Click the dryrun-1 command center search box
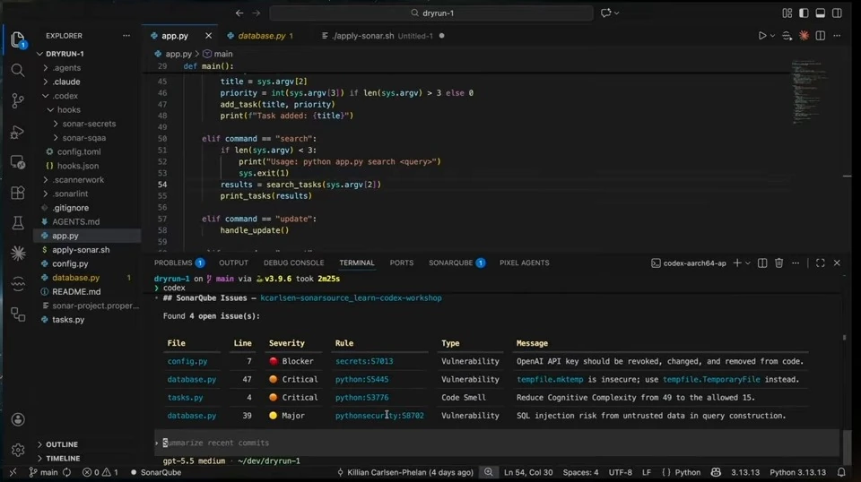Viewport: 861px width, 482px height. pos(431,13)
